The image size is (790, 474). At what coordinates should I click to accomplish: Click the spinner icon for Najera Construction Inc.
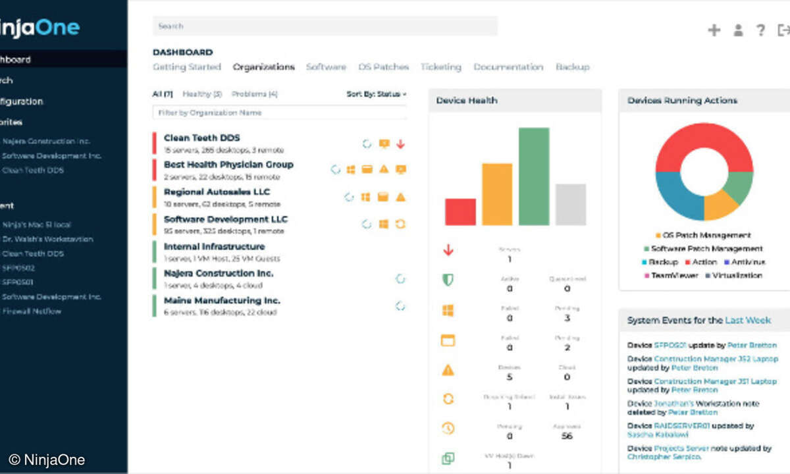pos(400,278)
